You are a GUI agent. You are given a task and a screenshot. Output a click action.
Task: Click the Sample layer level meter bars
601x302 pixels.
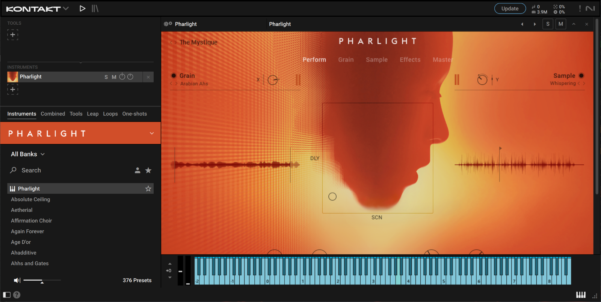pos(457,79)
